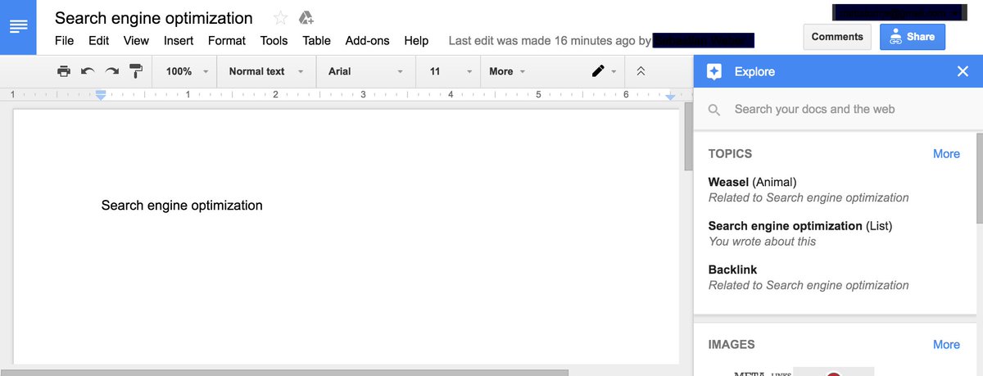Click the document title Search engine optimization
983x376 pixels.
pos(154,18)
